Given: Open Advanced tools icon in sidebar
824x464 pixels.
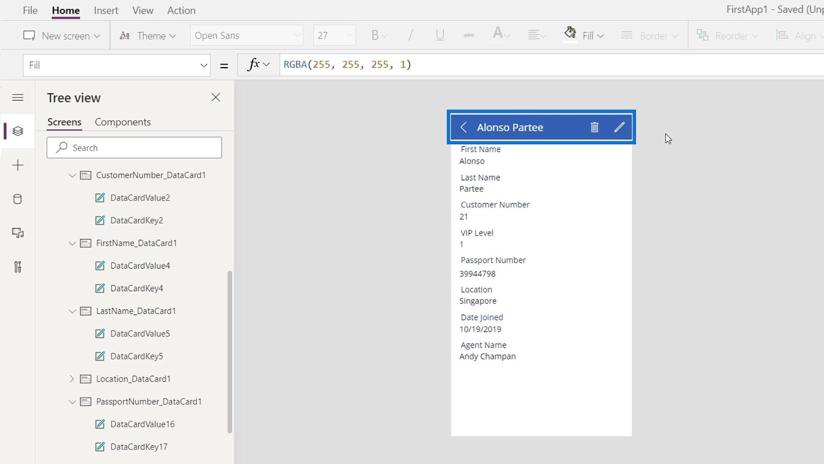Looking at the screenshot, I should tap(18, 267).
